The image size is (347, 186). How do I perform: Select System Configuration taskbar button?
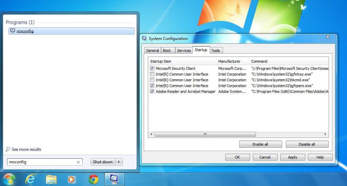[115, 179]
